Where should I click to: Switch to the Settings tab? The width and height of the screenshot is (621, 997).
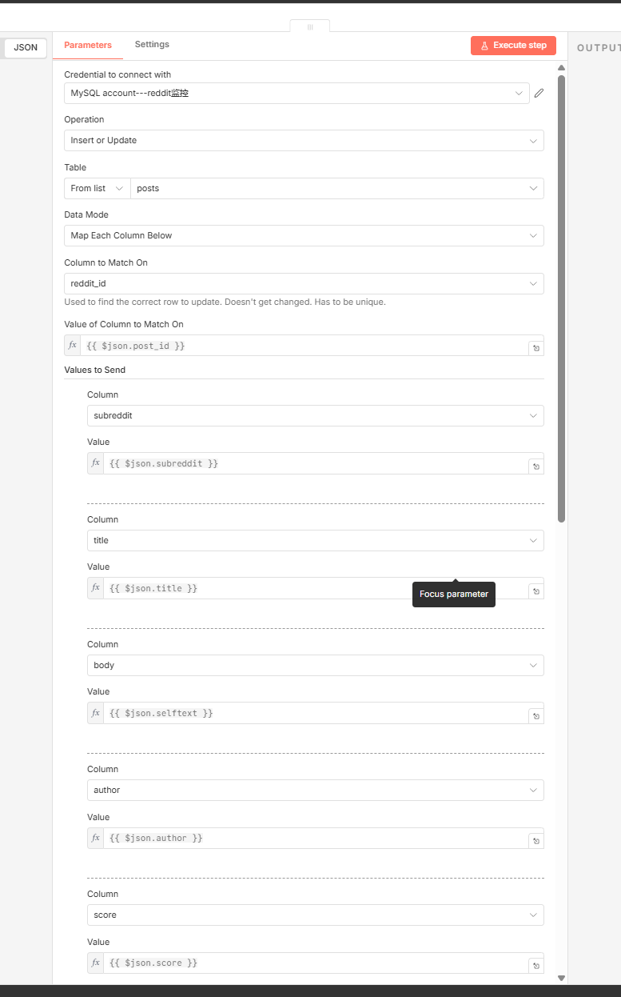(x=152, y=45)
